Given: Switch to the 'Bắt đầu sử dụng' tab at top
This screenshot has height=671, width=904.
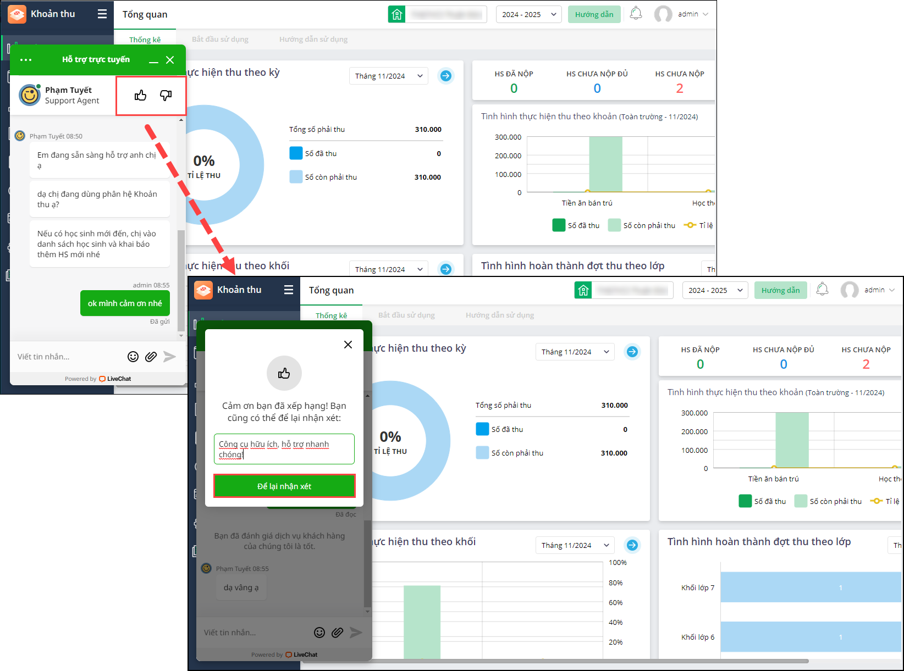Looking at the screenshot, I should [x=220, y=40].
